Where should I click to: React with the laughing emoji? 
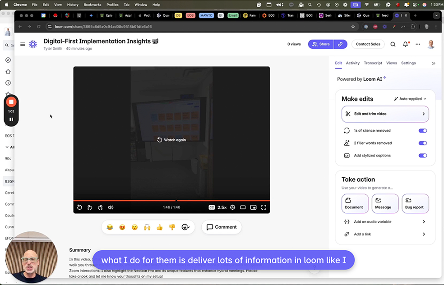pos(110,227)
